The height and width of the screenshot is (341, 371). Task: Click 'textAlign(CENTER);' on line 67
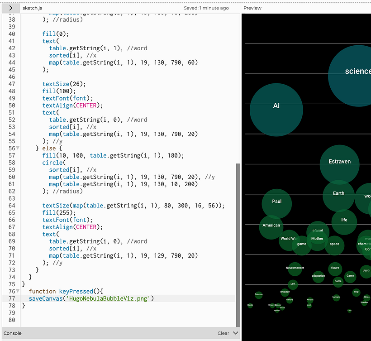point(72,227)
